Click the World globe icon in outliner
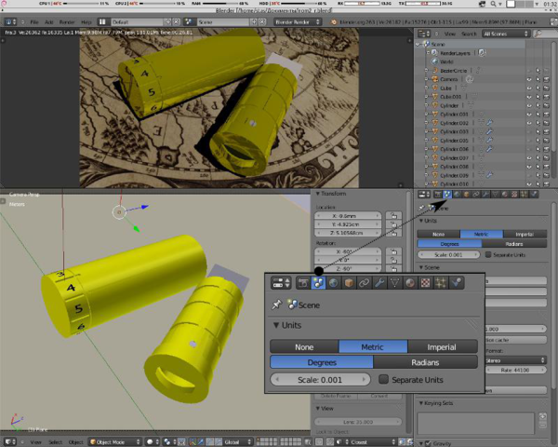Image resolution: width=558 pixels, height=447 pixels. [x=434, y=61]
